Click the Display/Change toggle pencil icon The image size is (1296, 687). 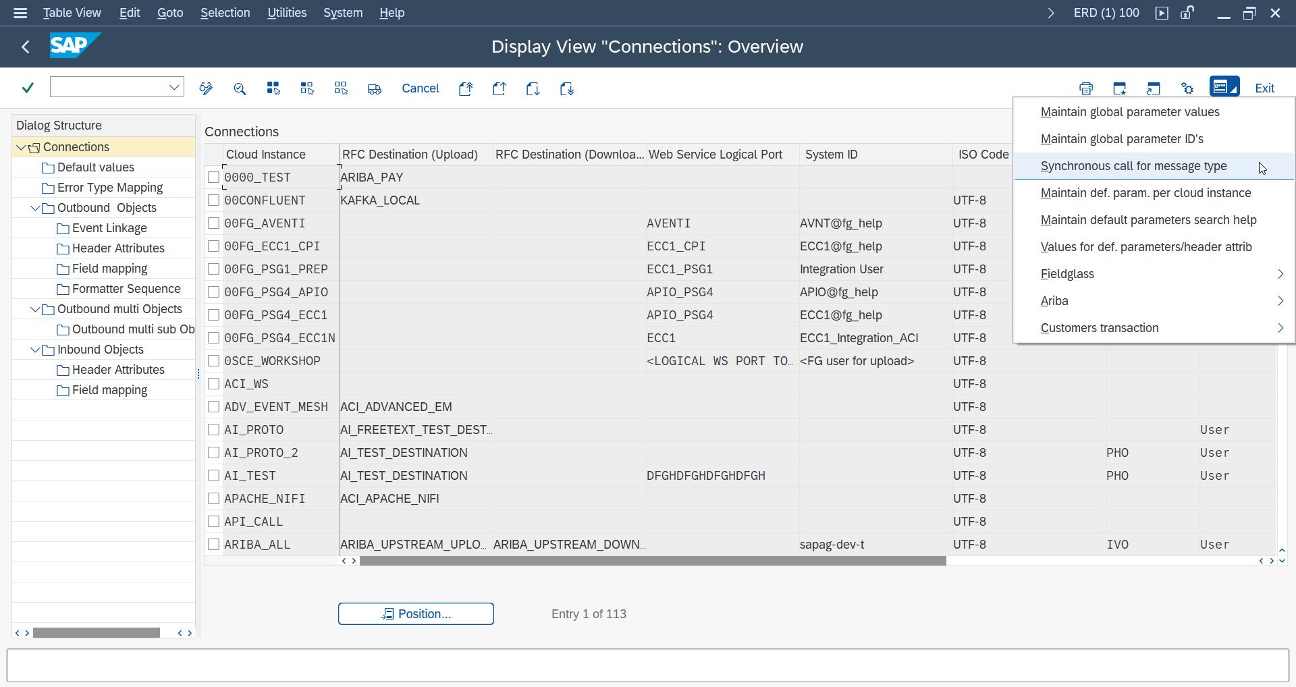(206, 88)
